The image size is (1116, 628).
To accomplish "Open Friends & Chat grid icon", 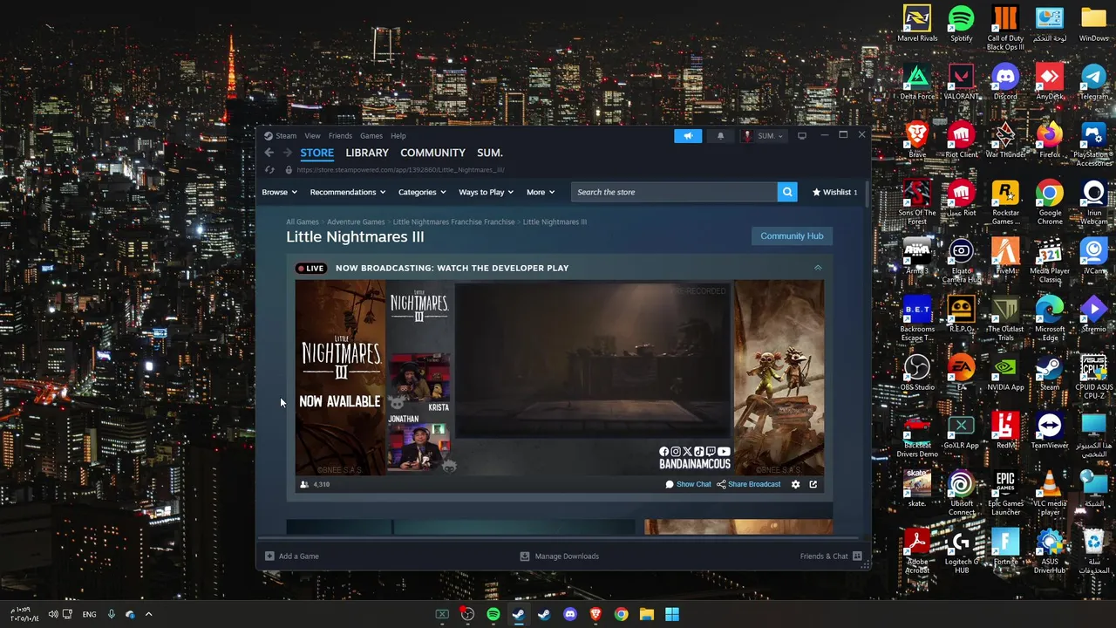I will [x=857, y=556].
